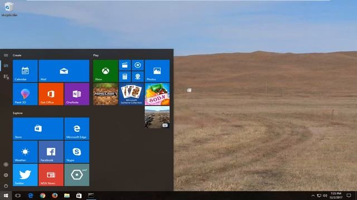Click the Explore group header
Viewport: 357px width, 200px height.
[18, 113]
